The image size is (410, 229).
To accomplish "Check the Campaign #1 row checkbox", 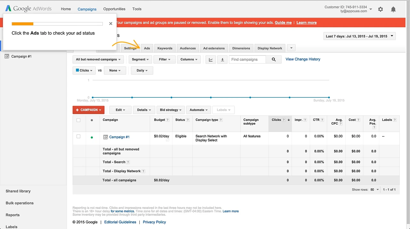I will 78,136.
